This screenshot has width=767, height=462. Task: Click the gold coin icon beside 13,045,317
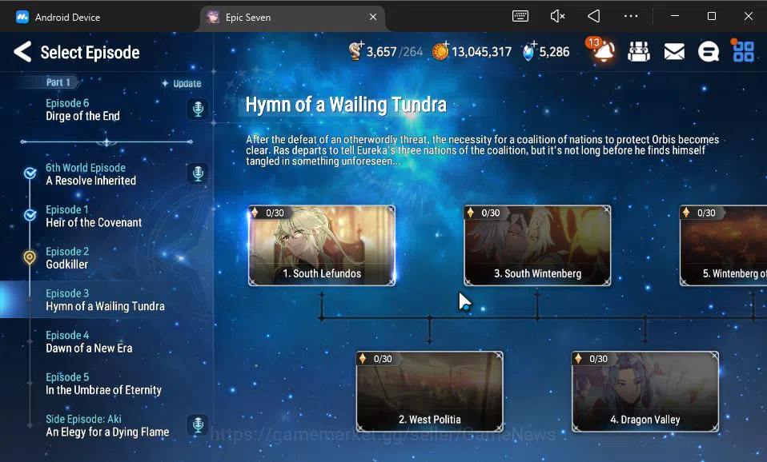[x=440, y=51]
